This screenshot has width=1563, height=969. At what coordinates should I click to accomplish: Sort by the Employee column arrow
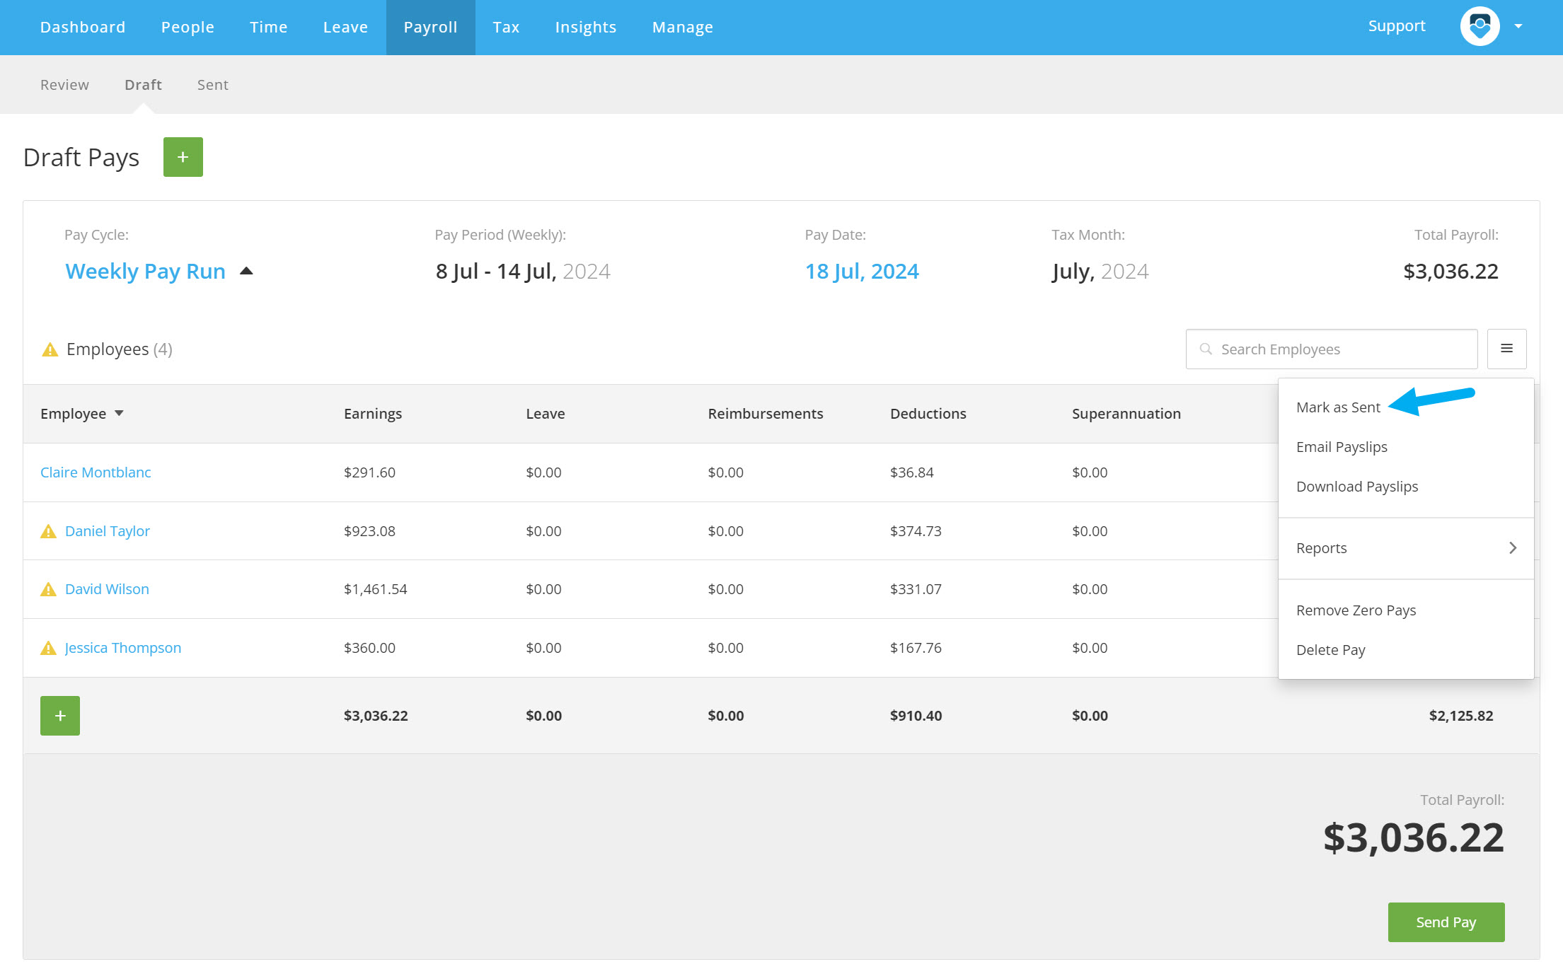(119, 413)
